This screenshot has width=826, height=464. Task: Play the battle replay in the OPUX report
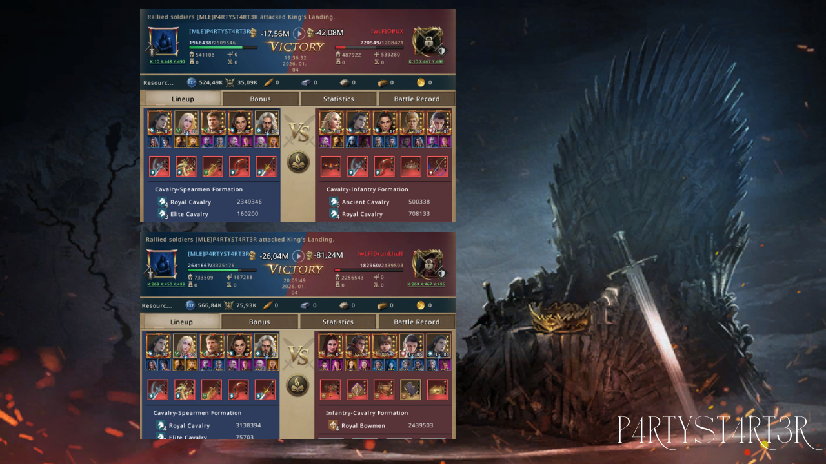coord(299,34)
